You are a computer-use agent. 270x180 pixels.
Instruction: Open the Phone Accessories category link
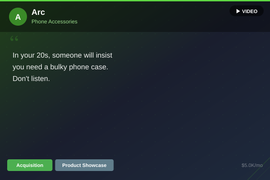point(54,22)
